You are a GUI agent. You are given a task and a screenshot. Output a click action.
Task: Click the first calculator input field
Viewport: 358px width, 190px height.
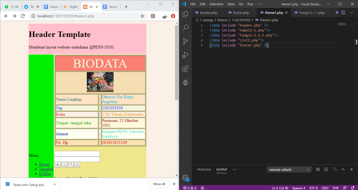[x=77, y=154]
